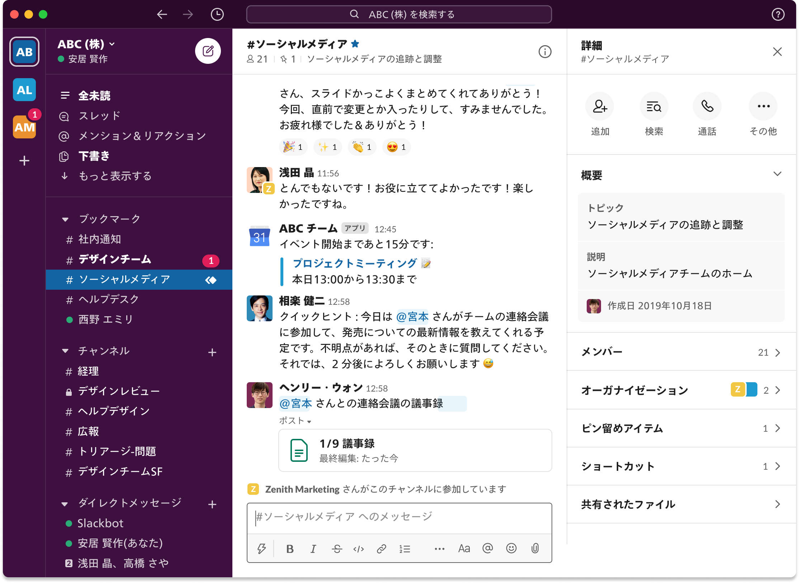Open the 1/9 議事録 post attachment

click(415, 450)
